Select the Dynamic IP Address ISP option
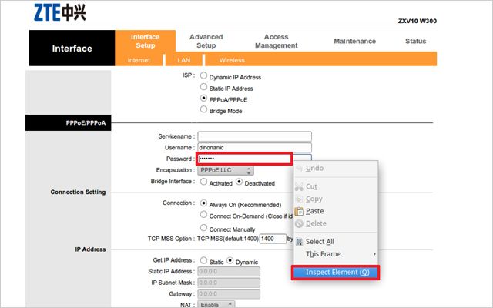The image size is (493, 308). pos(203,76)
